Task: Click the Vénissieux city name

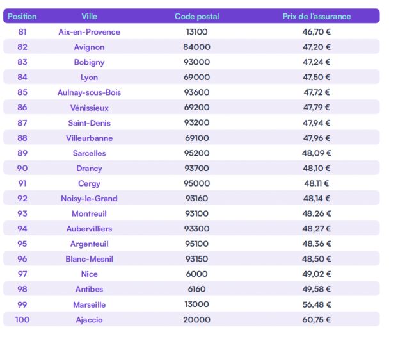Action: tap(89, 108)
